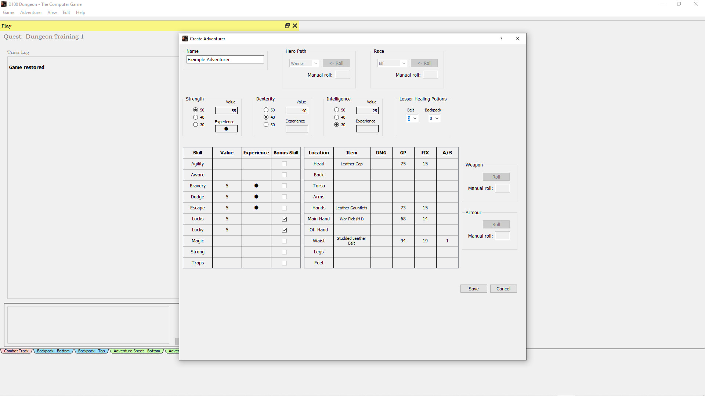Close the Create Adventurer dialog
The height and width of the screenshot is (396, 705).
(x=517, y=38)
